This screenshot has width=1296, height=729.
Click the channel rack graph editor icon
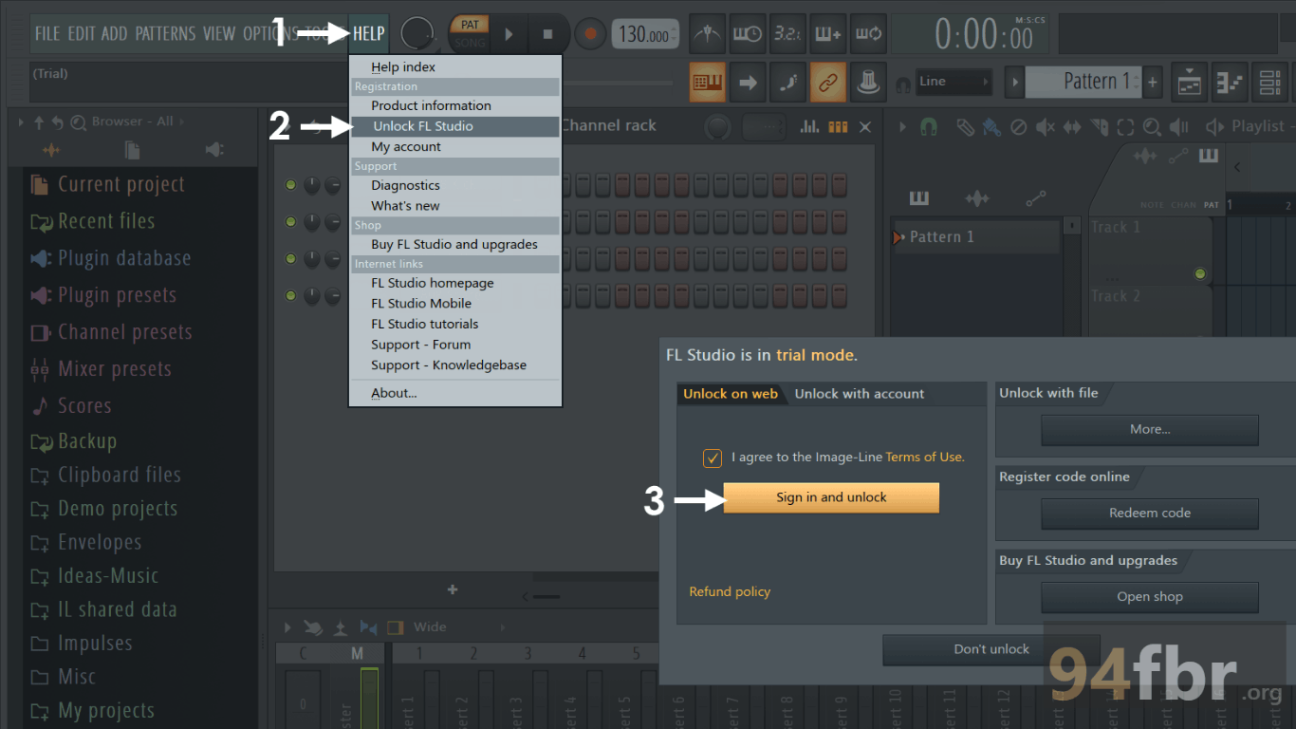[x=809, y=126]
